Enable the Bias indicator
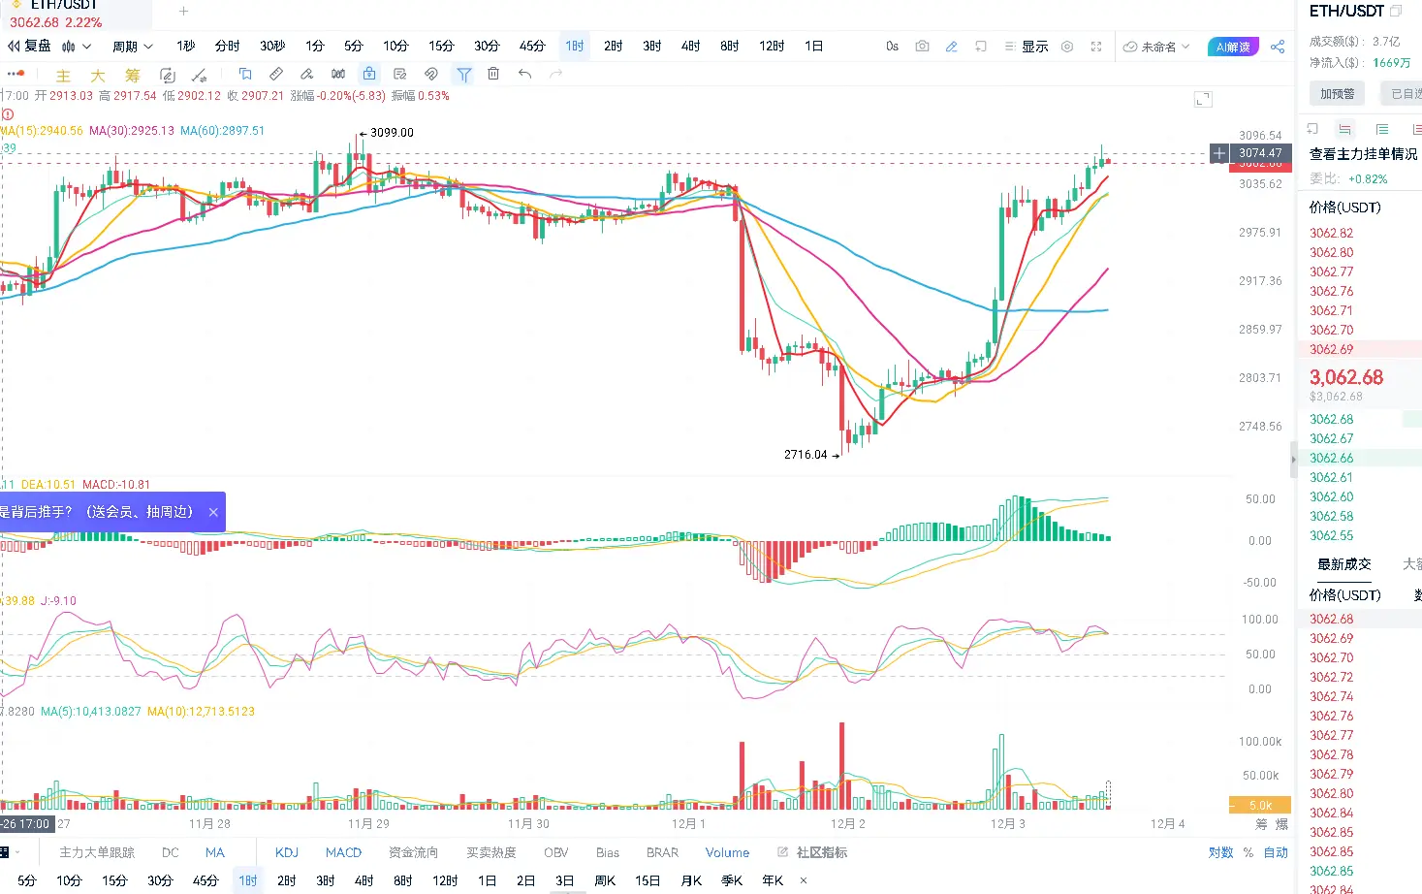 pos(608,852)
